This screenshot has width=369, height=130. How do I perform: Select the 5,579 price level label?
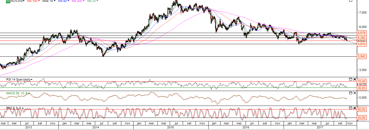coord(361,33)
